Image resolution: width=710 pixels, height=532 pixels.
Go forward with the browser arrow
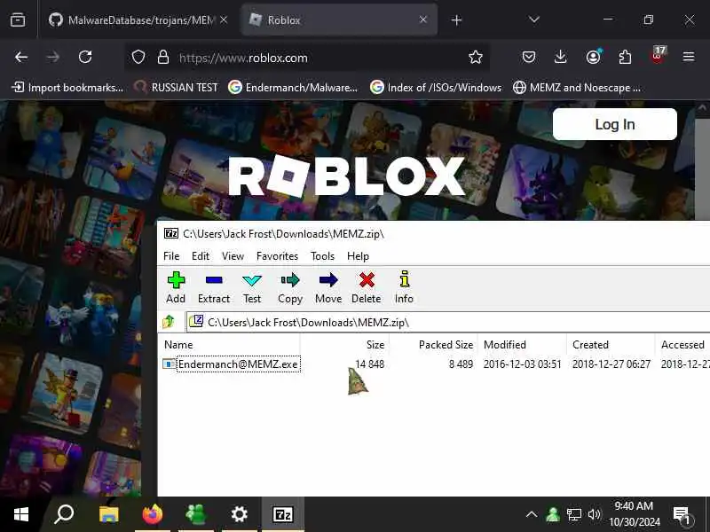click(x=53, y=57)
